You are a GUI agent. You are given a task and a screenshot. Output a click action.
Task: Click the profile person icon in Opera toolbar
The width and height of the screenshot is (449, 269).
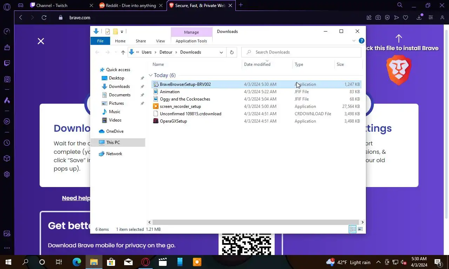[442, 18]
